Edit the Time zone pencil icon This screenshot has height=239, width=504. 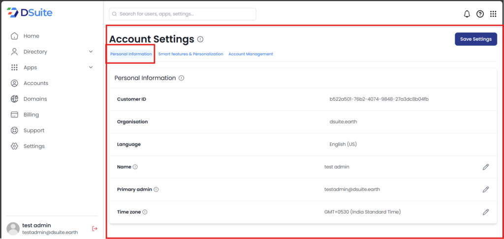pyautogui.click(x=485, y=212)
